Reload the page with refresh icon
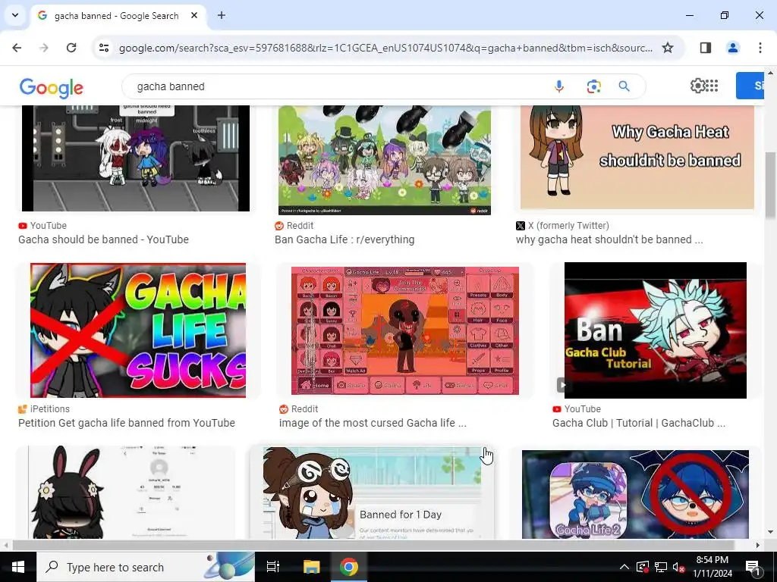The width and height of the screenshot is (777, 582). click(71, 48)
